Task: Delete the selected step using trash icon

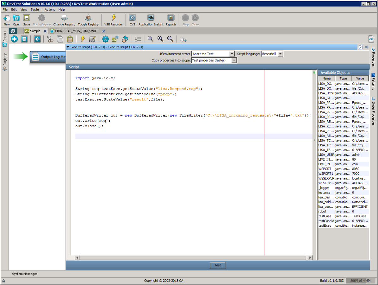Action: (x=24, y=39)
